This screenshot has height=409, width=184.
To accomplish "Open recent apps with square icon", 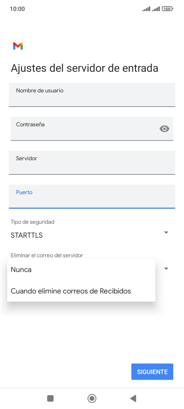I will point(50,398).
